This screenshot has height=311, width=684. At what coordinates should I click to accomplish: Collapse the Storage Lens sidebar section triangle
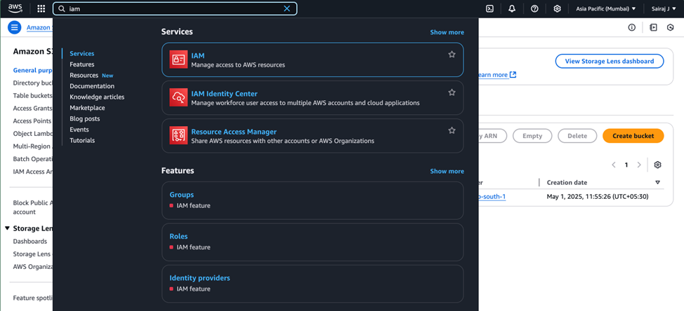click(7, 228)
